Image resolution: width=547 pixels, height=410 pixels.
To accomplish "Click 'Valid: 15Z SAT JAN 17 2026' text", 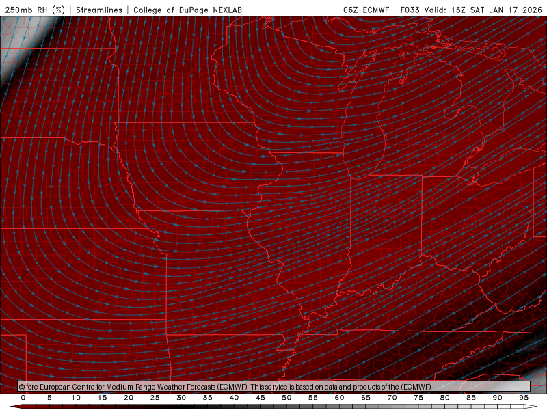I will 483,10.
